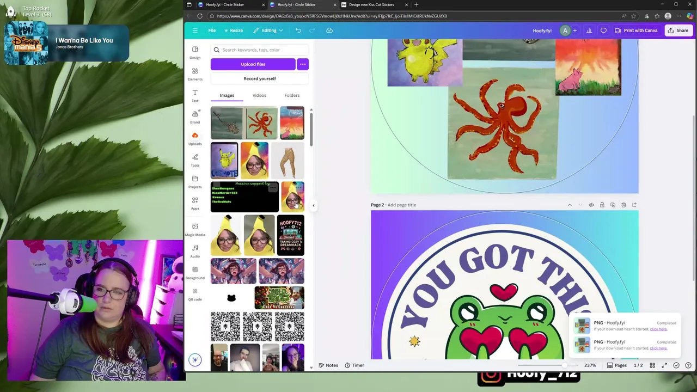This screenshot has height=392, width=697.
Task: Check the cloud save status icon
Action: point(329,30)
